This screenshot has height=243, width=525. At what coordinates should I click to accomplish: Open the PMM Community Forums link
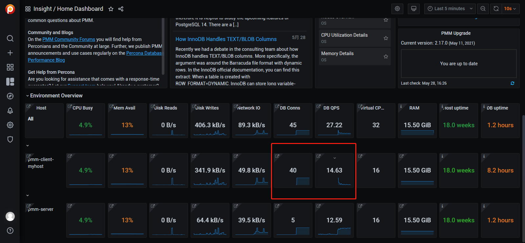click(x=69, y=39)
